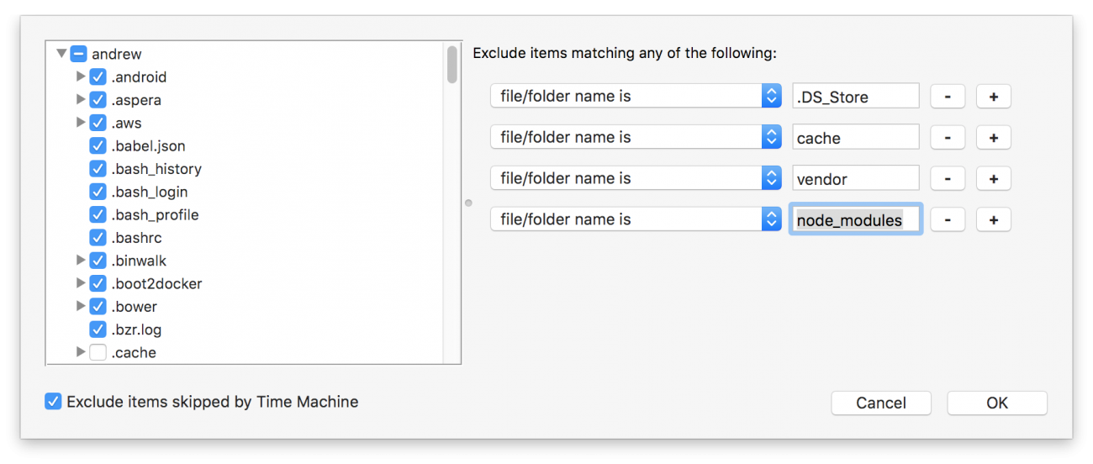Add a rule after the .DS_Store row

(993, 97)
